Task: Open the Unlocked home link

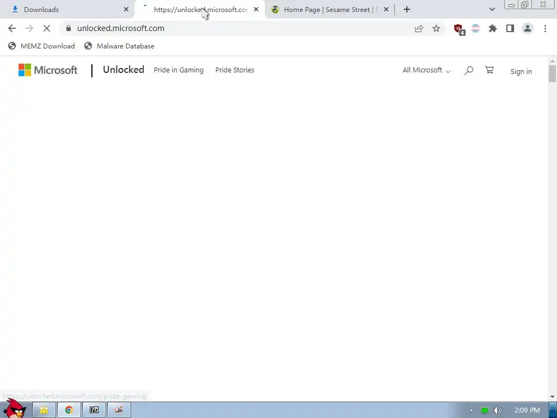Action: pos(123,70)
